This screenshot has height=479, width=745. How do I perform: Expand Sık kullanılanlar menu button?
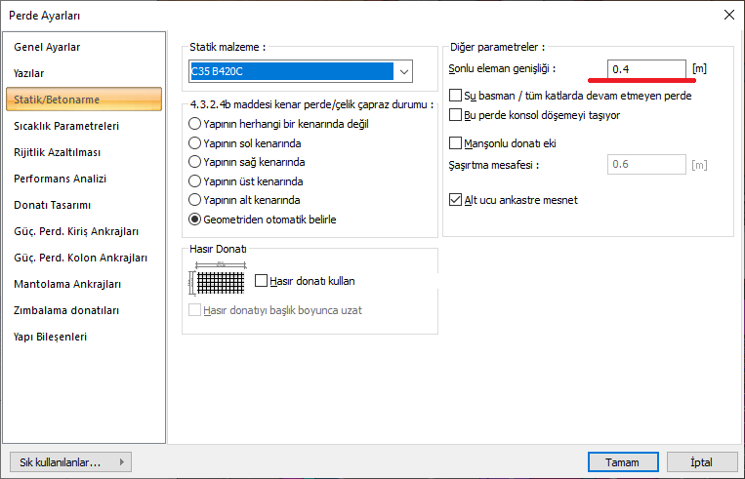(x=69, y=461)
